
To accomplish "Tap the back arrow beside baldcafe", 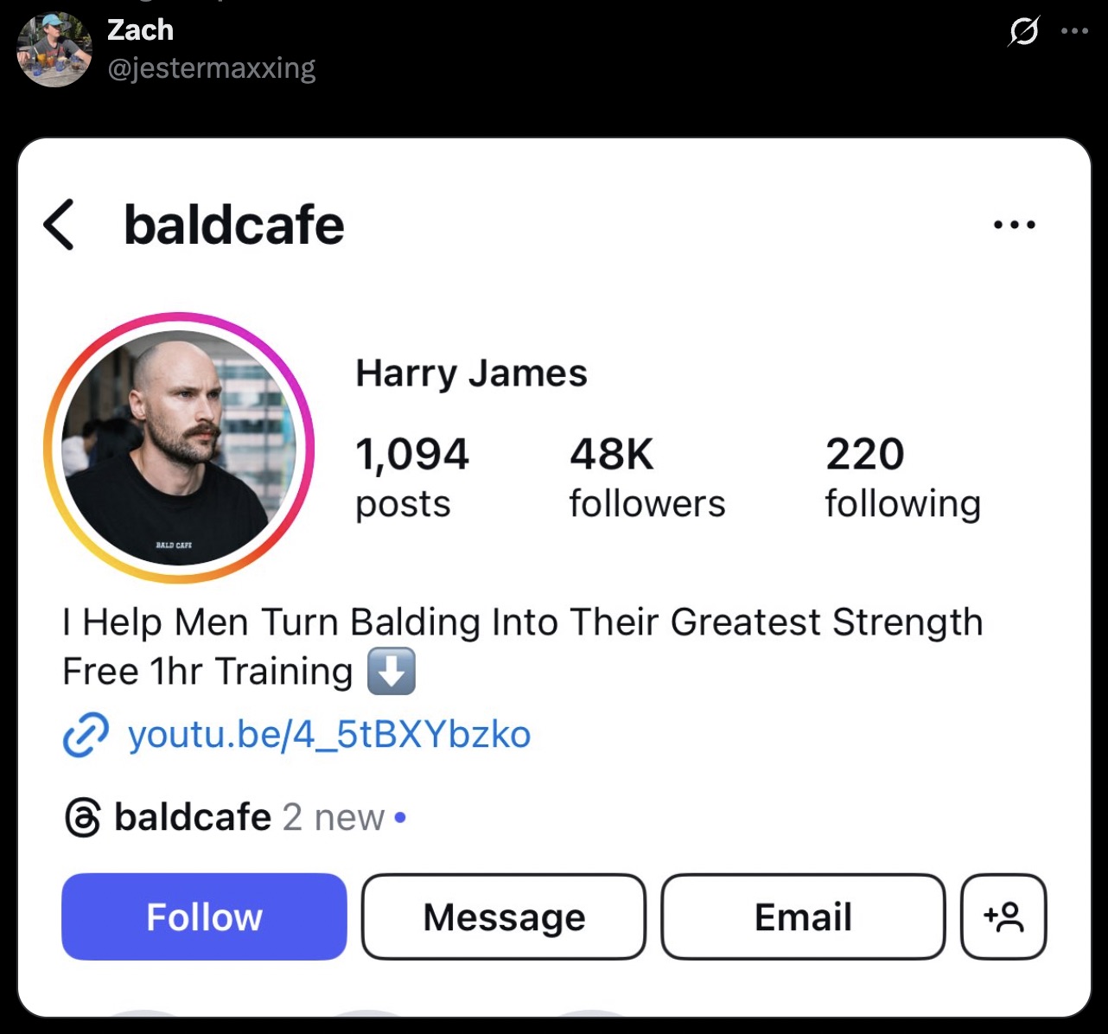I will pos(59,225).
